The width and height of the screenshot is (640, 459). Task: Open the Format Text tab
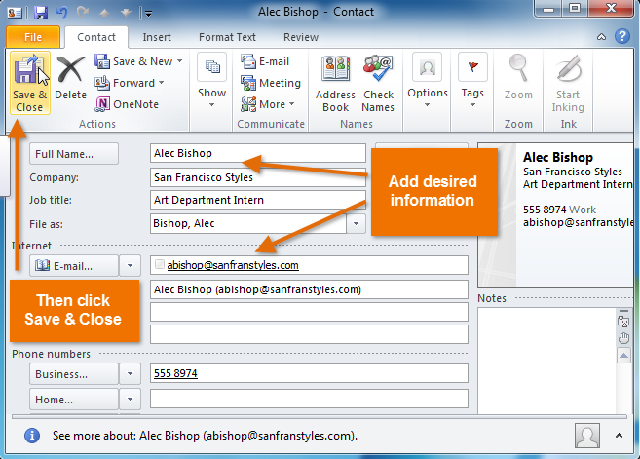tap(227, 37)
